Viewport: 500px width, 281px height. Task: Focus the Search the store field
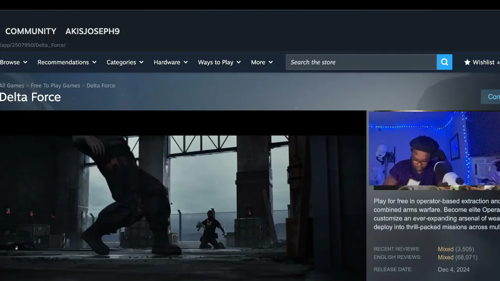coord(361,62)
